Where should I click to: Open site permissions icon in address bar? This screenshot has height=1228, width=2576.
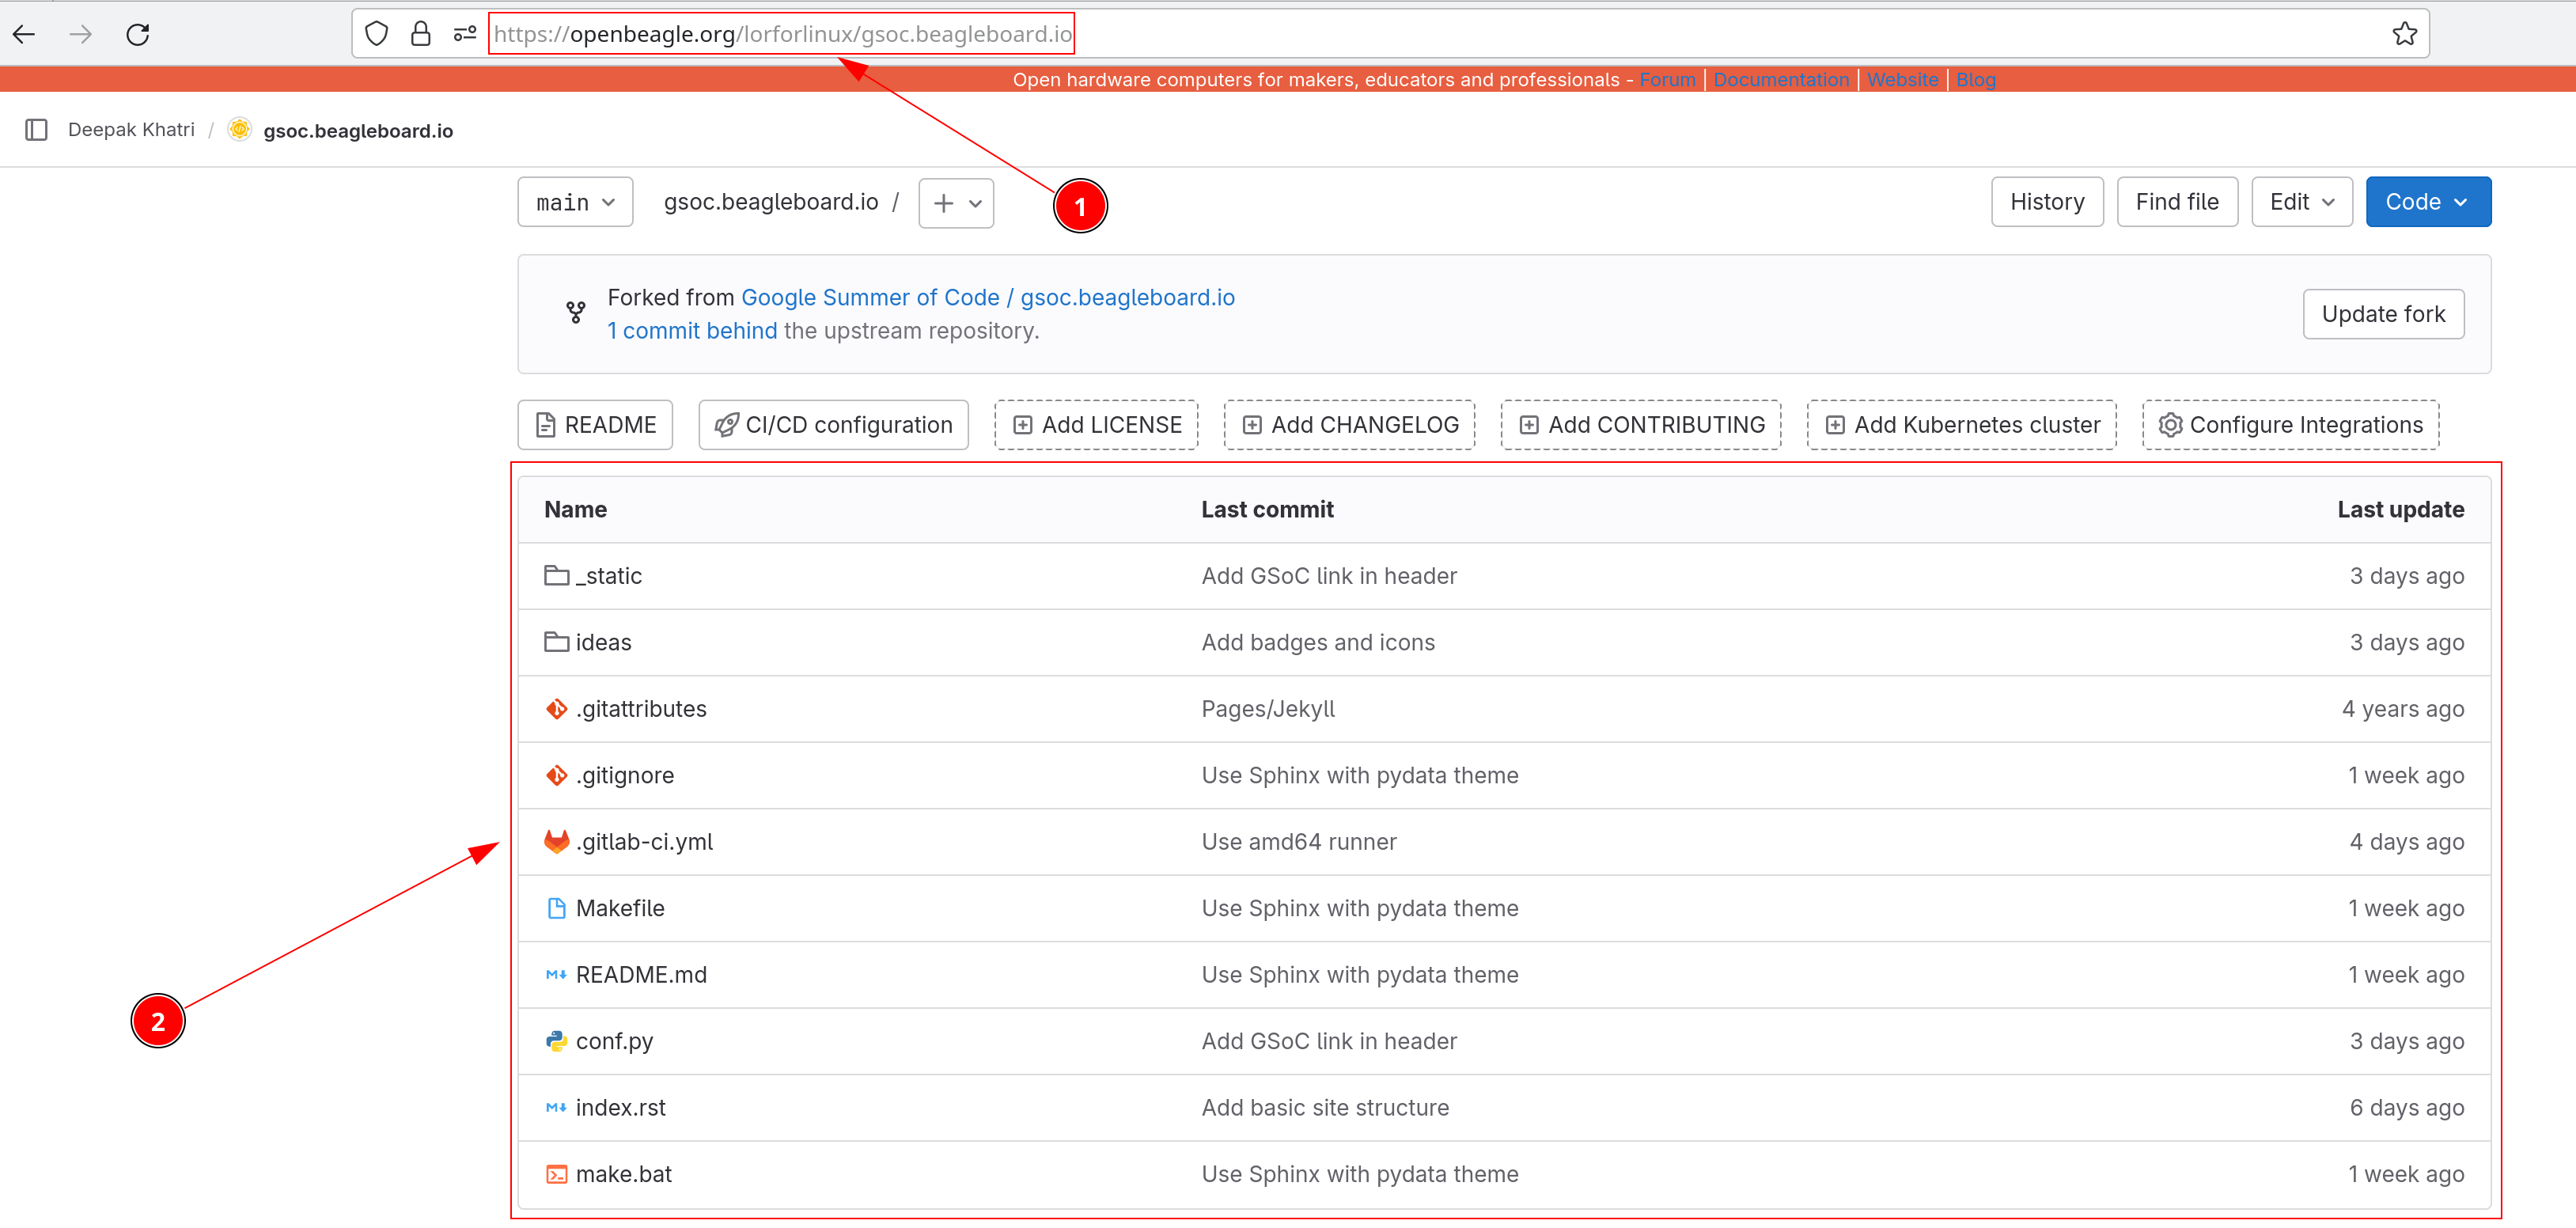point(465,34)
